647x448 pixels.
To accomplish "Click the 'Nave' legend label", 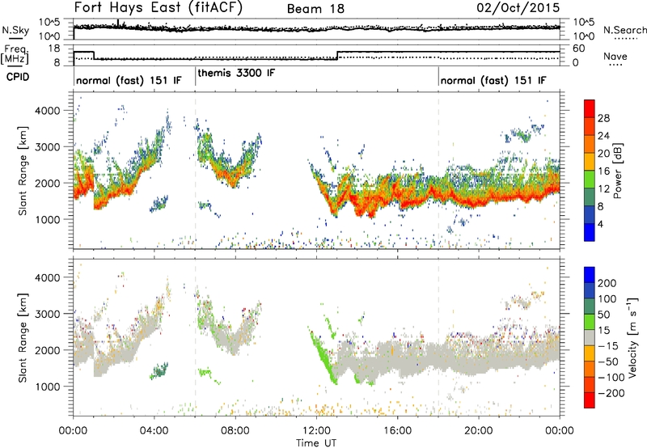I will pyautogui.click(x=615, y=57).
